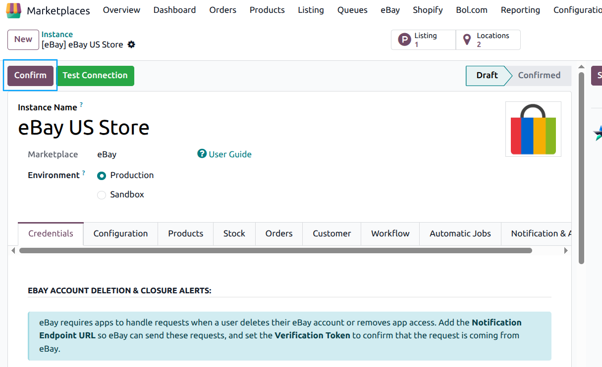Click the Locations map pin icon
This screenshot has width=602, height=367.
466,40
